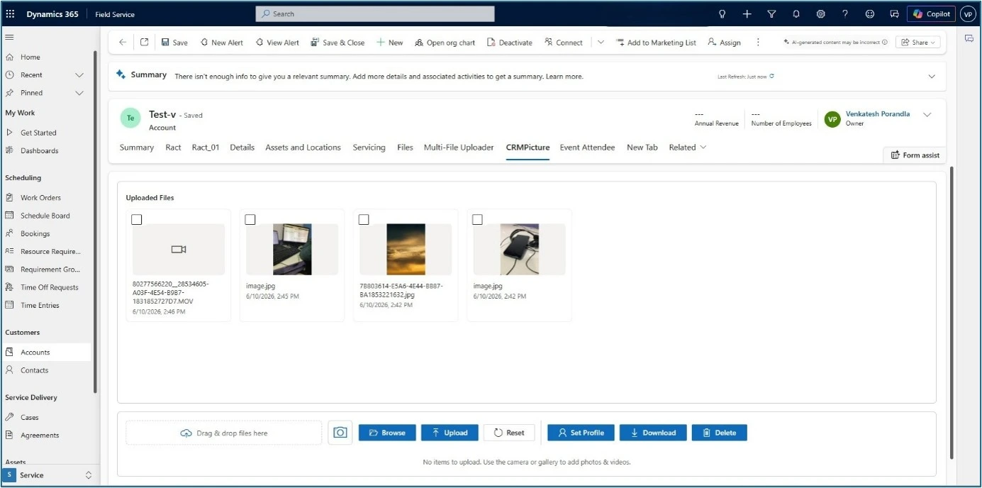Open record in new window icon

coord(144,43)
